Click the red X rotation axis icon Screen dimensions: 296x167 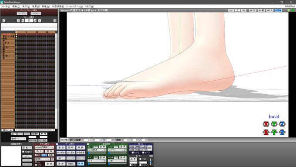tap(266, 124)
